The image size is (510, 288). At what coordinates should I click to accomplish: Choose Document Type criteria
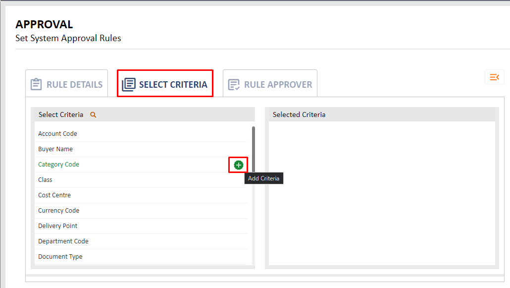(x=141, y=257)
